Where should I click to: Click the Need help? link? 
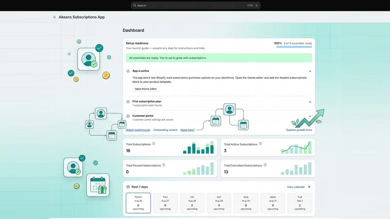click(x=188, y=130)
